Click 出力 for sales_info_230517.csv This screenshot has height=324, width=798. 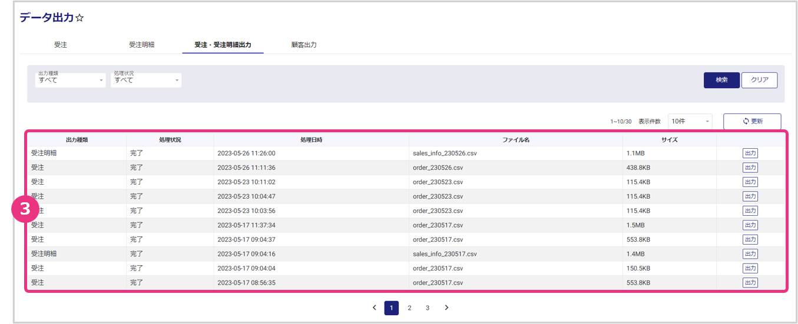click(x=750, y=254)
